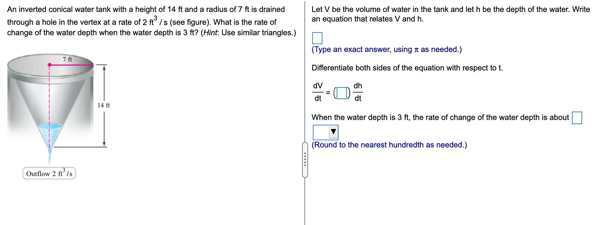
Task: Click the 'Differentiate both sides' sentence
Action: (407, 68)
